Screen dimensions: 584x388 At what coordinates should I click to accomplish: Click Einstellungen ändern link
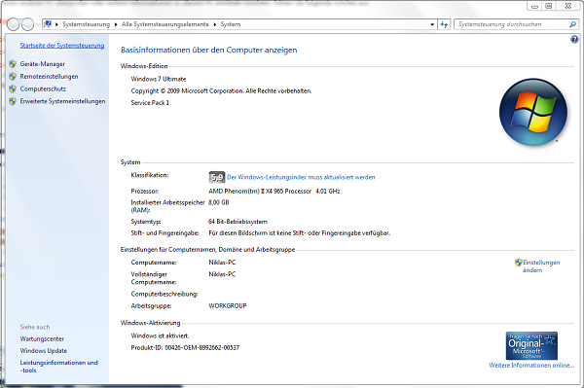(541, 266)
